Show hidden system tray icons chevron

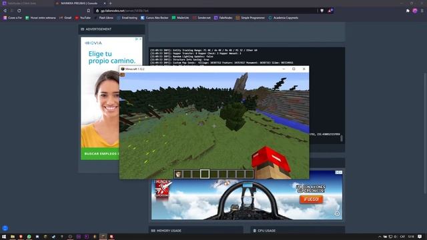(380, 237)
